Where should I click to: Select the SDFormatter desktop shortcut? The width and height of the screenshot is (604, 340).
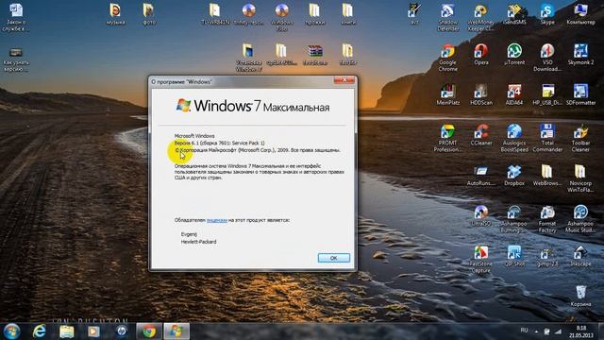[580, 94]
